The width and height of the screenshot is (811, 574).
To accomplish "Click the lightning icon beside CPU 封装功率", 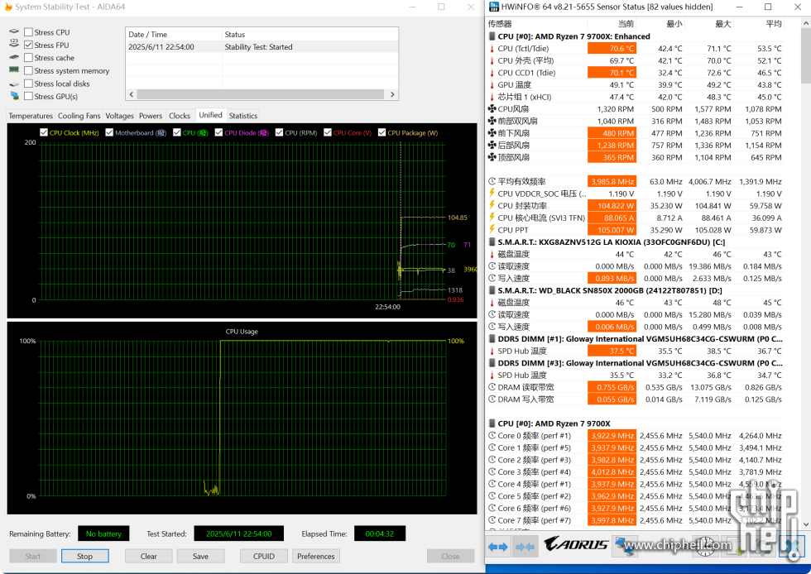I will 492,206.
